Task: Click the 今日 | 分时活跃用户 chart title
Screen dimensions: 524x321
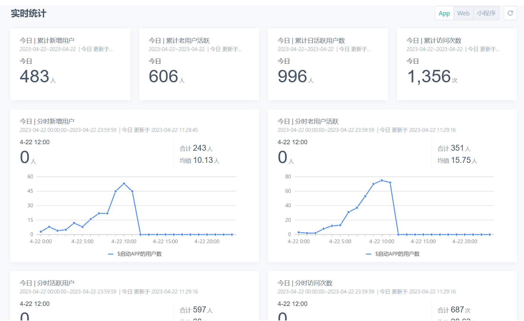Action: click(x=47, y=283)
